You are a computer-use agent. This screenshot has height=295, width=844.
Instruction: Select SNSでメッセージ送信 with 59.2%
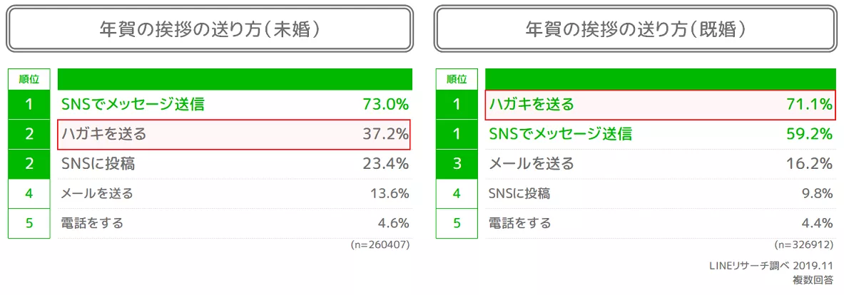[560, 134]
